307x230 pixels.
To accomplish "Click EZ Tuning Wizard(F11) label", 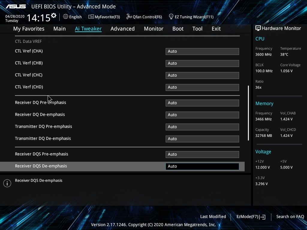I will 194,17.
